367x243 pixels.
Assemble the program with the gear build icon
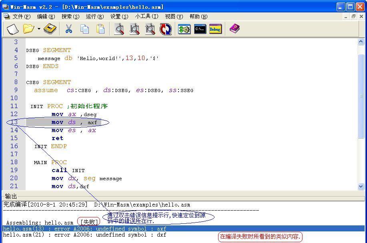[x=184, y=29]
